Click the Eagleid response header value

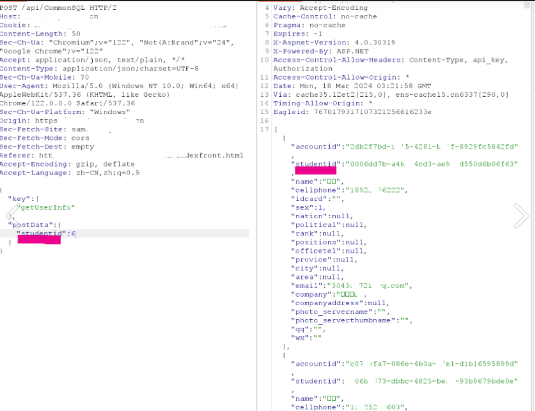coord(373,112)
